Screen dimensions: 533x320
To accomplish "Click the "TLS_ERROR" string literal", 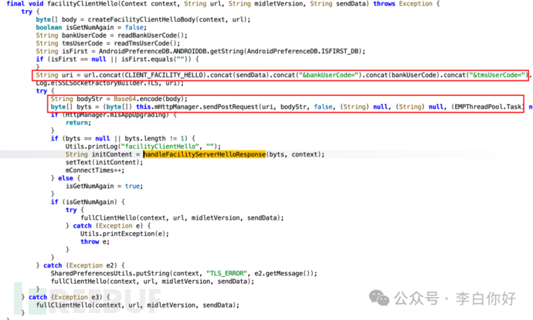I will 226,274.
